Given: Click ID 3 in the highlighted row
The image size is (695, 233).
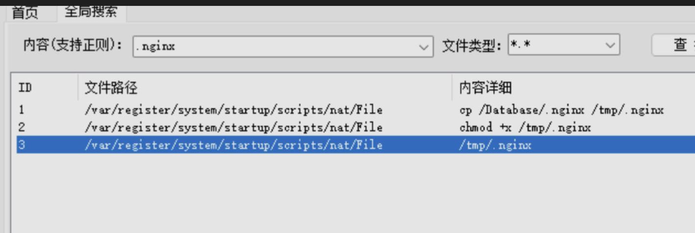Looking at the screenshot, I should (21, 145).
